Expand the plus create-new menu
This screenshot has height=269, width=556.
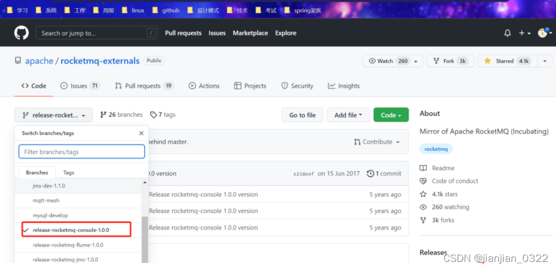(524, 33)
